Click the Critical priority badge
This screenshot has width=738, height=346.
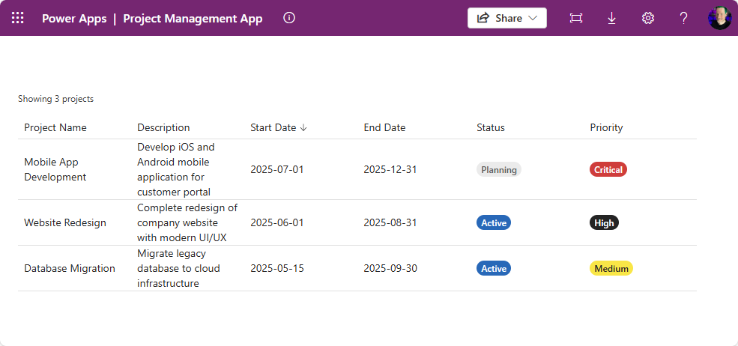coord(608,170)
